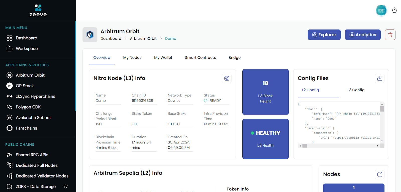Go to Dashboard in the breadcrumb
401x192 pixels.
pos(111,39)
